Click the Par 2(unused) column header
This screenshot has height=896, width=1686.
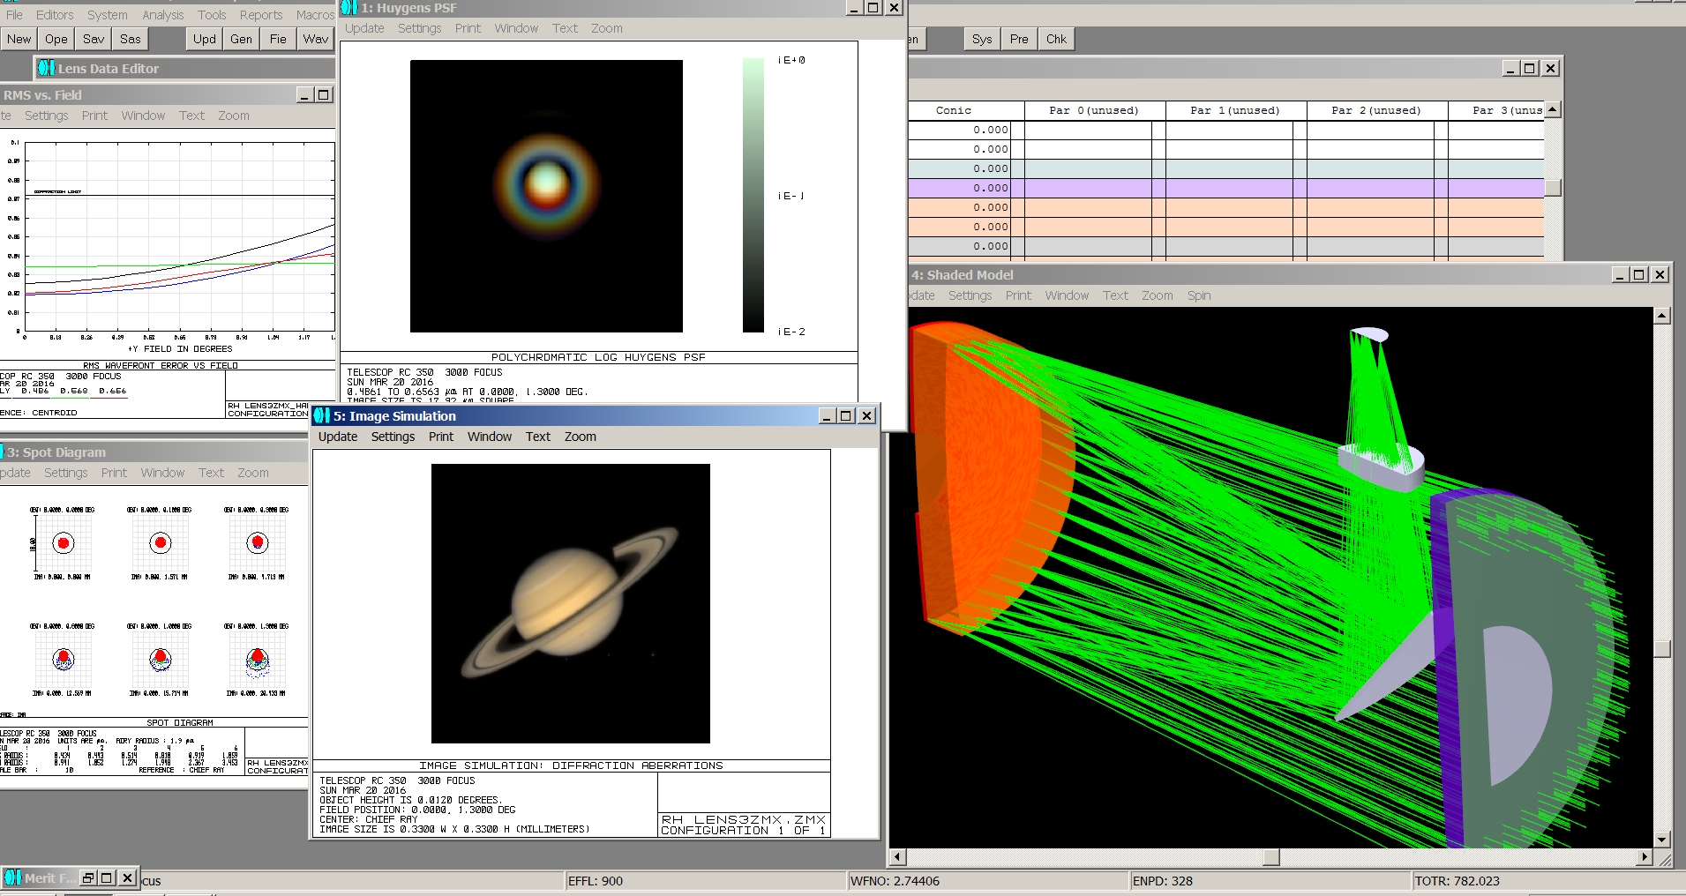1376,110
